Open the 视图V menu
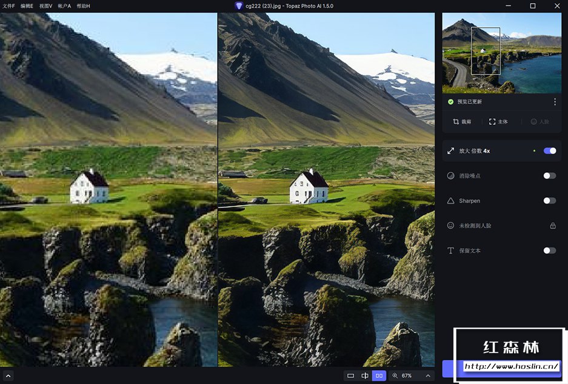This screenshot has height=384, width=568. [45, 6]
